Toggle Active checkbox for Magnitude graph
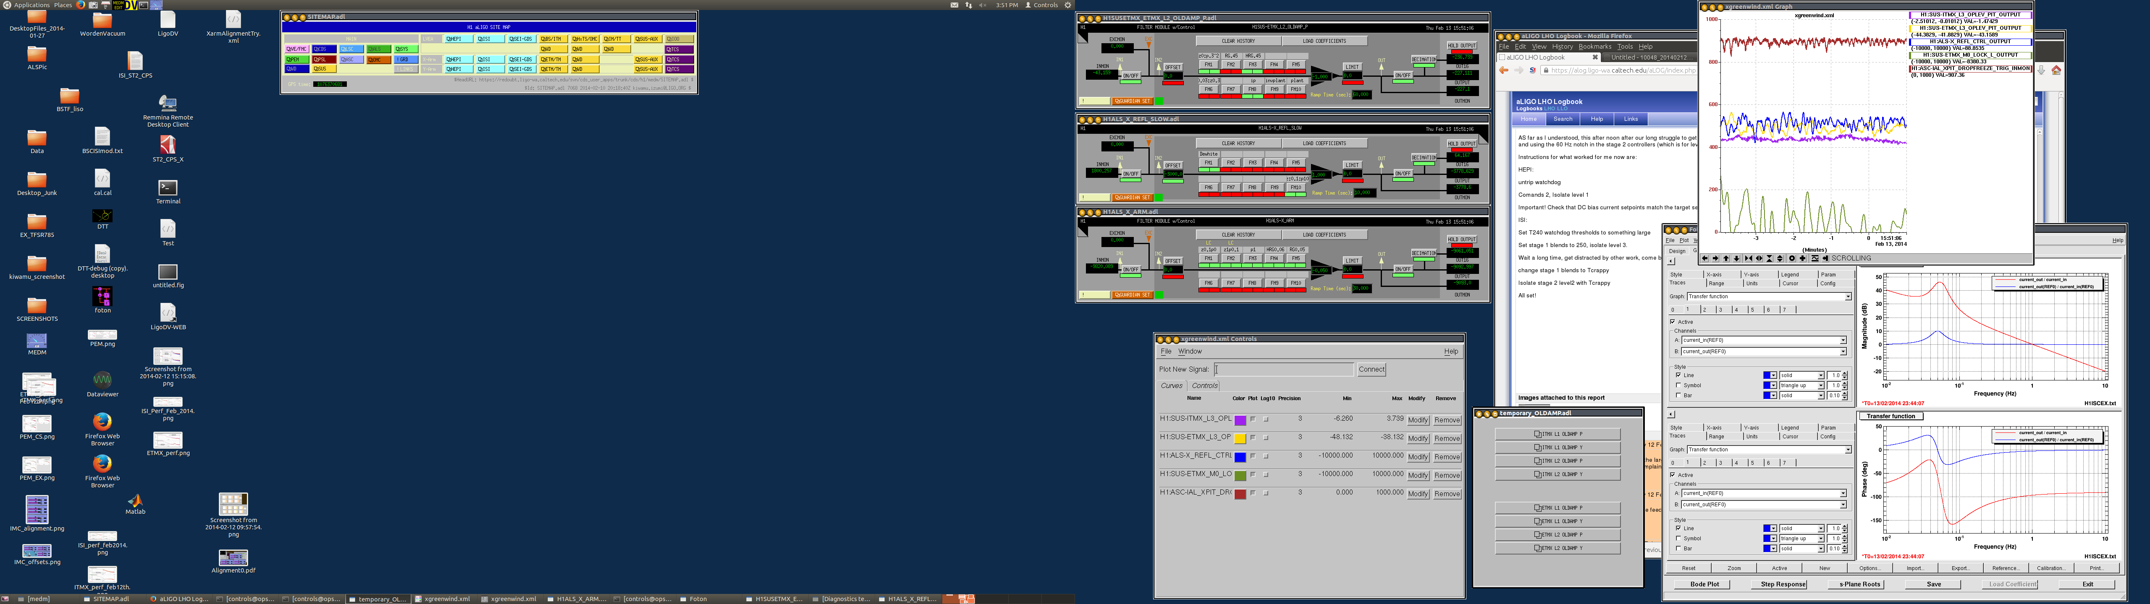The height and width of the screenshot is (604, 2150). (1673, 322)
